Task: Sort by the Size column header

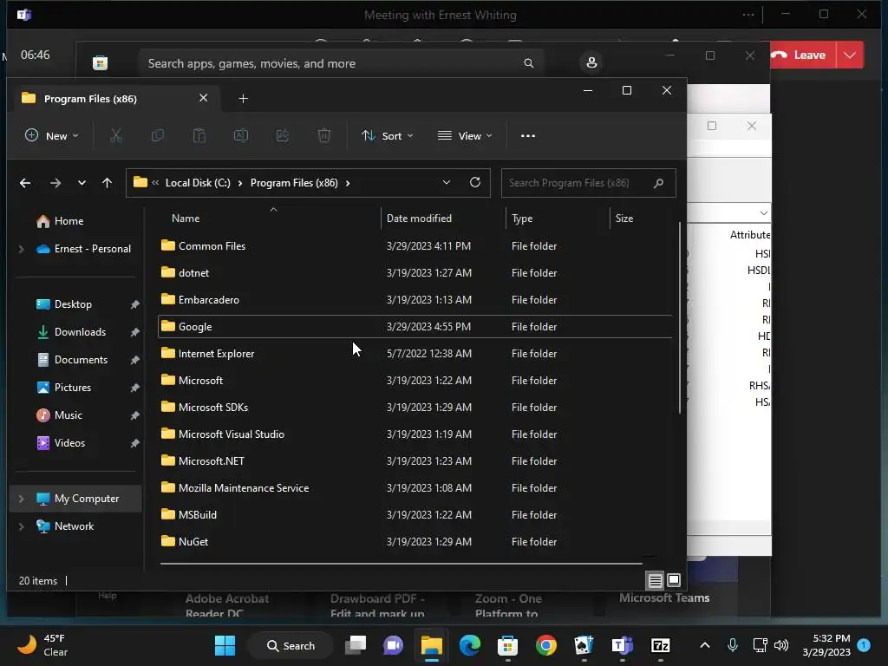Action: [624, 218]
